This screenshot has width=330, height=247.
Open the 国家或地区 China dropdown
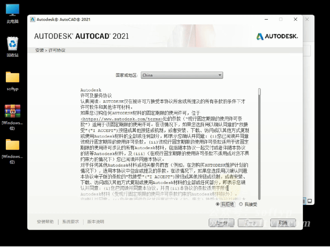click(x=182, y=75)
